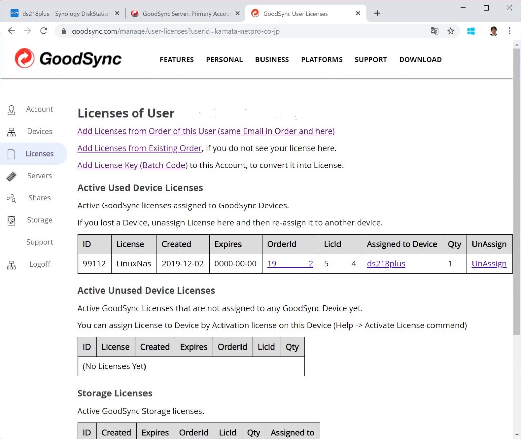521x439 pixels.
Task: Click the Shares icon in sidebar
Action: (x=12, y=198)
